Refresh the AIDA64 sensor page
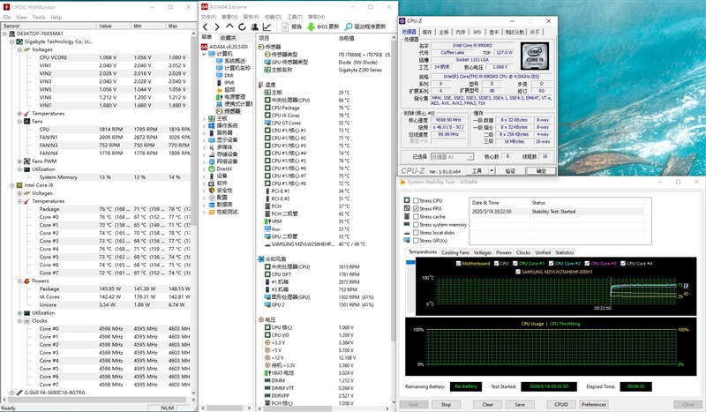 [x=242, y=27]
